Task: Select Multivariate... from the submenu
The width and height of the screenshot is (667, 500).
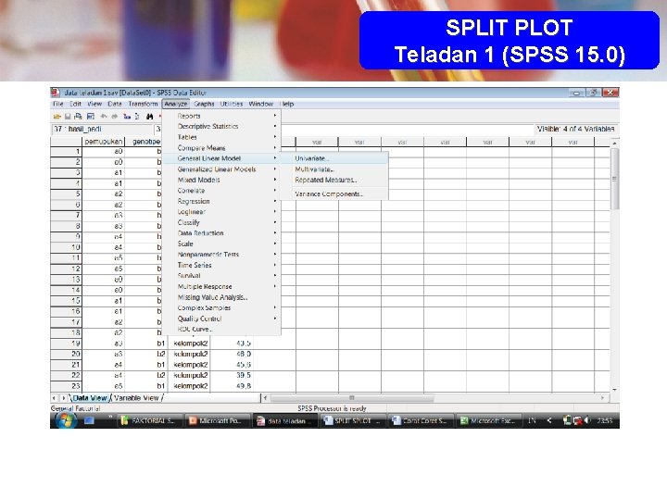Action: 334,169
